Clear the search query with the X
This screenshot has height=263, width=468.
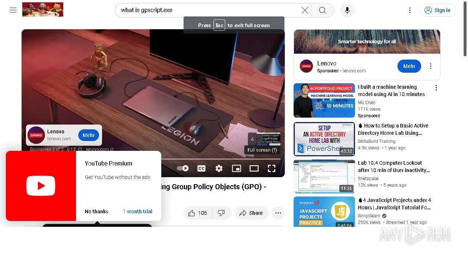pyautogui.click(x=305, y=10)
